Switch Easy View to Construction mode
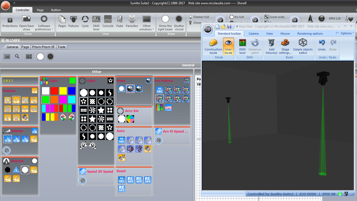Screen dimensions: 357x201 213,46
